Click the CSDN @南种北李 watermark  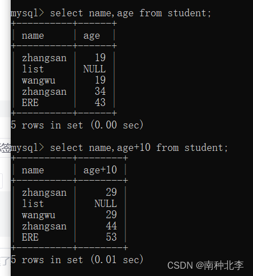tap(205, 265)
